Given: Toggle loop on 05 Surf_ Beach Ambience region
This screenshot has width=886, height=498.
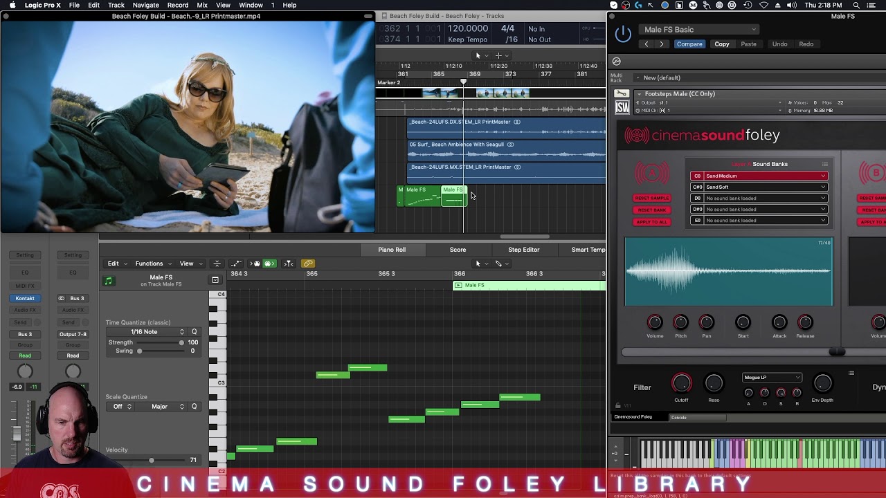Looking at the screenshot, I should (x=510, y=145).
